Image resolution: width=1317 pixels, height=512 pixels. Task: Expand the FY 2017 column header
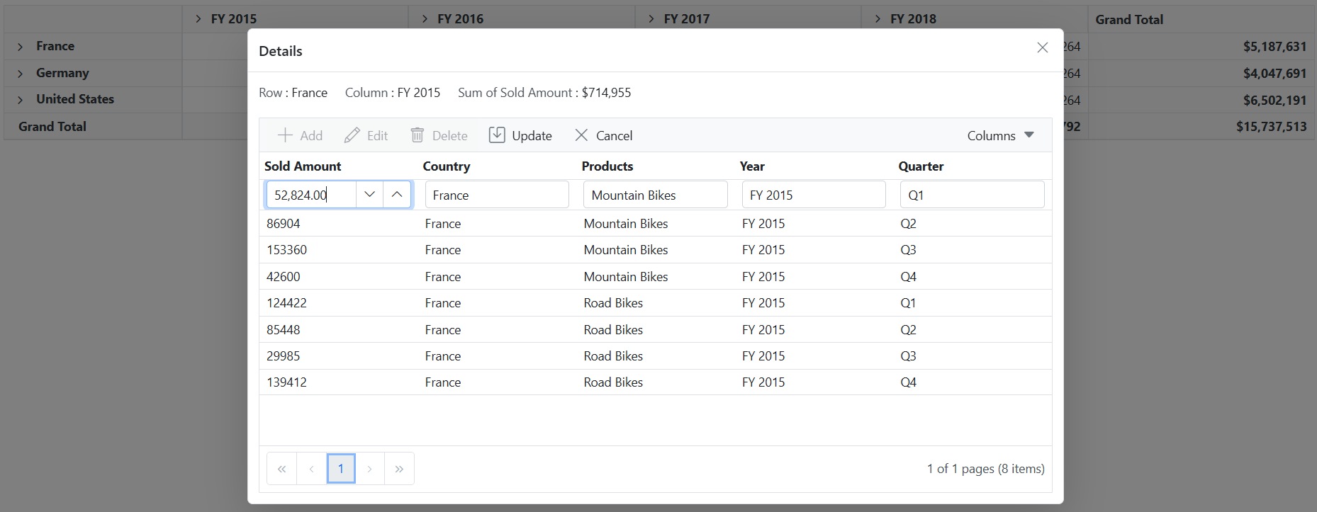pyautogui.click(x=651, y=19)
